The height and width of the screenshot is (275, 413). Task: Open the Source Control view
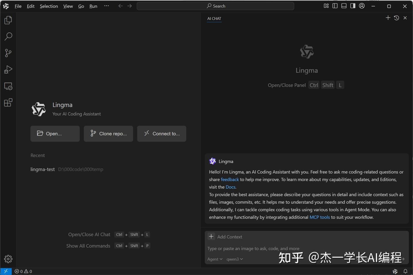pos(8,53)
